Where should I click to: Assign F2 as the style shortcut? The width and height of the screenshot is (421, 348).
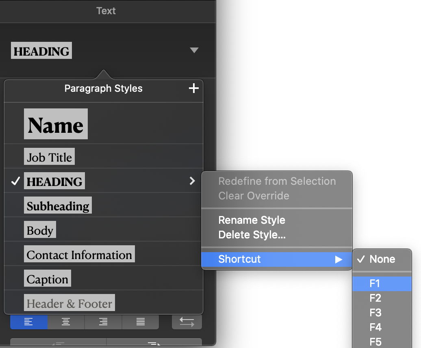(x=382, y=298)
